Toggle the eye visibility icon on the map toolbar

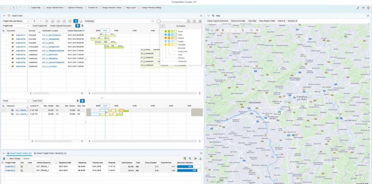click(x=257, y=30)
